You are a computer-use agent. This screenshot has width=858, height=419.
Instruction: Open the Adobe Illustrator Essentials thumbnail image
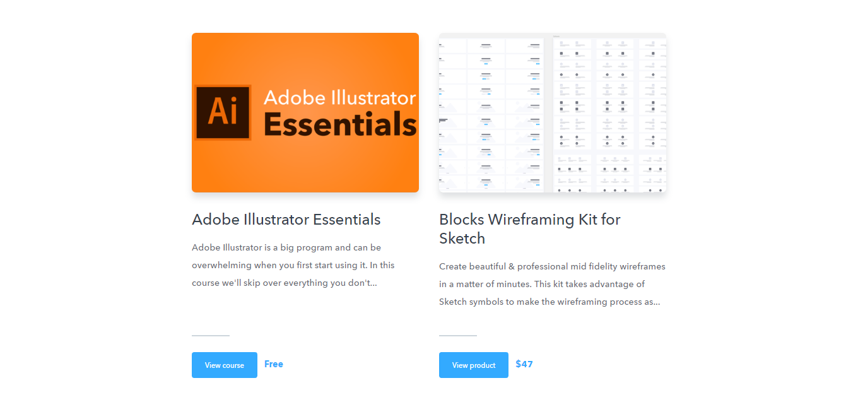click(305, 112)
